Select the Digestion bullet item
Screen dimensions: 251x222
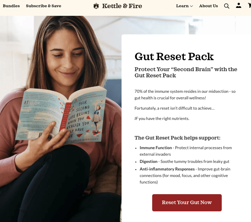[185, 162]
